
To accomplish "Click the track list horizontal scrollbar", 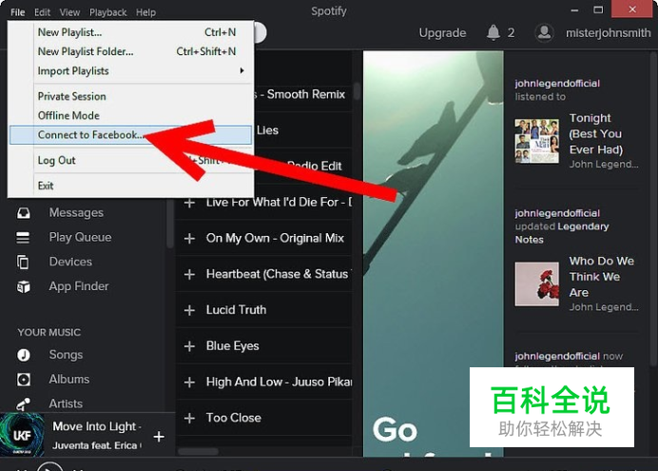I will [199, 452].
